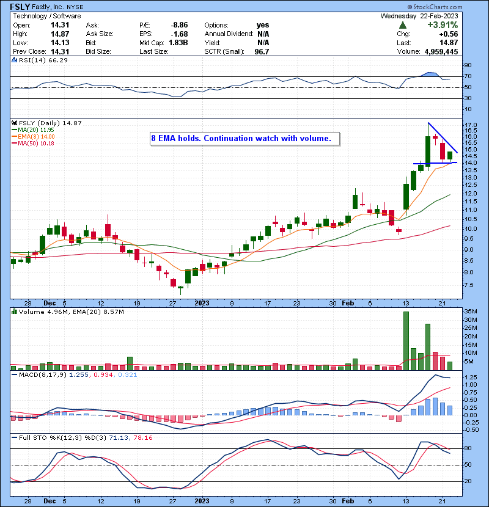Click the Technology / Software sector label
Image resolution: width=489 pixels, height=507 pixels.
pyautogui.click(x=47, y=16)
